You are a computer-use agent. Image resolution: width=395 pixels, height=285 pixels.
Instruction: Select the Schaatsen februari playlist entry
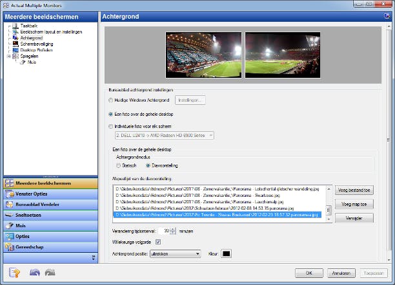tap(217, 208)
